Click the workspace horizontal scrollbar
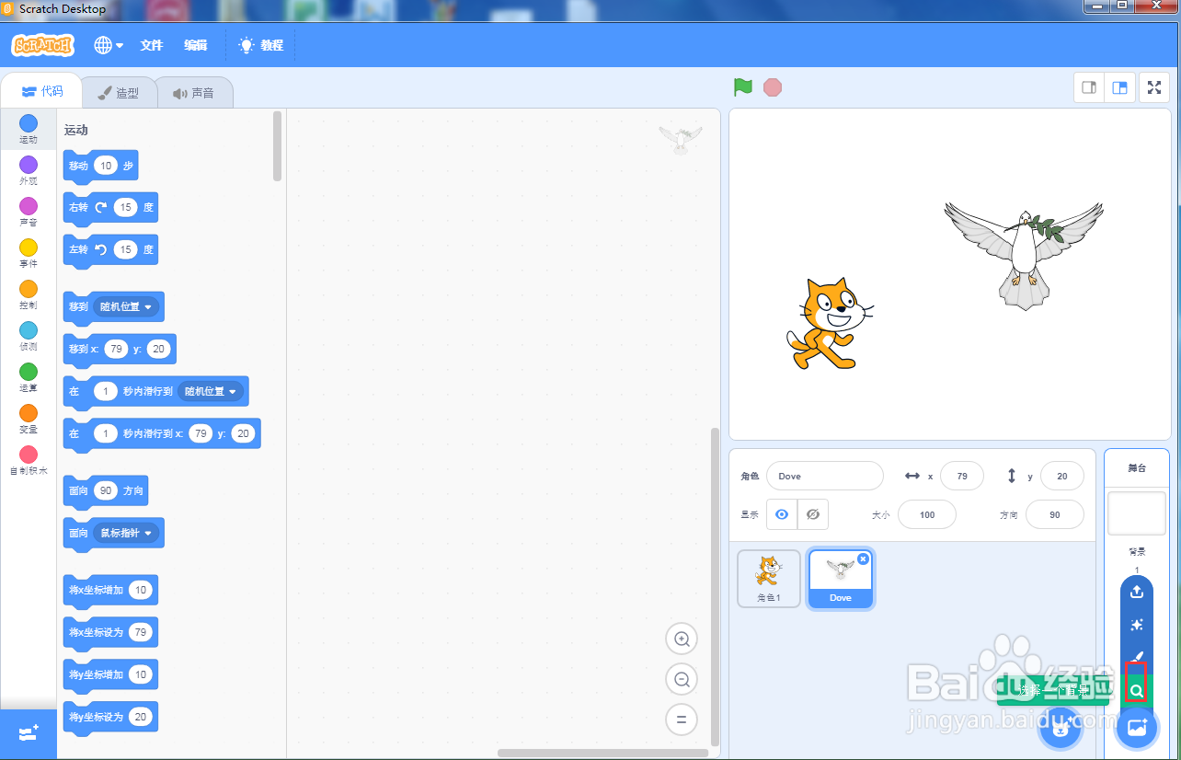The height and width of the screenshot is (760, 1181). pos(602,753)
